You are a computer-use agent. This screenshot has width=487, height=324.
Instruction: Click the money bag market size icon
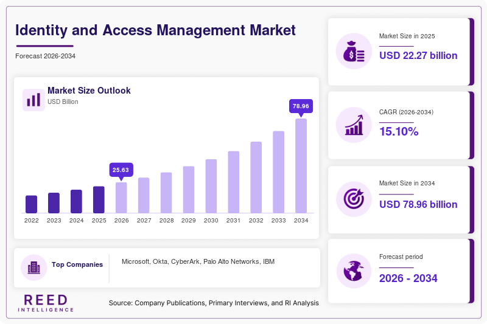point(354,51)
